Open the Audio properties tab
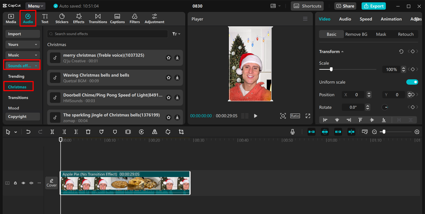 pos(345,19)
